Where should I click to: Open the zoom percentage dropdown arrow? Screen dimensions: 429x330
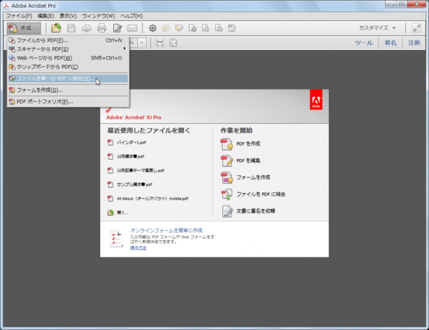tap(142, 43)
